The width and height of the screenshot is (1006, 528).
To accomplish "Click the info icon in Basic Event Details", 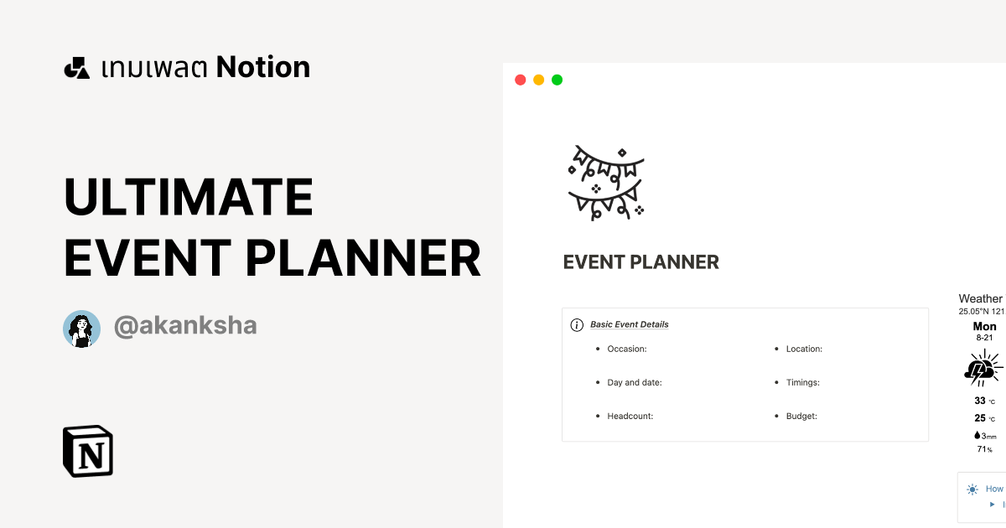I will click(578, 324).
